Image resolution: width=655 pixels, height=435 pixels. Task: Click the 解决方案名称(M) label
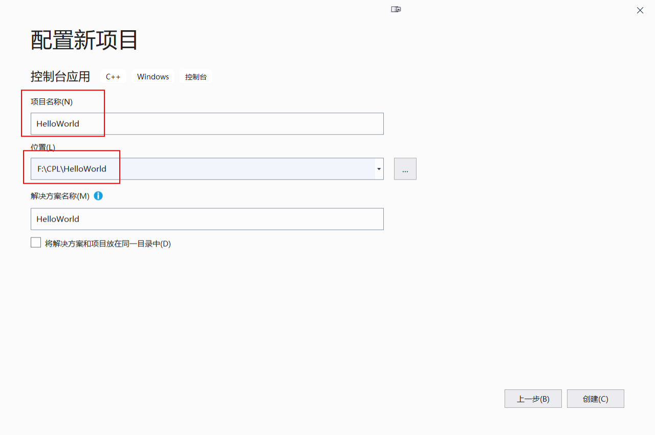60,196
